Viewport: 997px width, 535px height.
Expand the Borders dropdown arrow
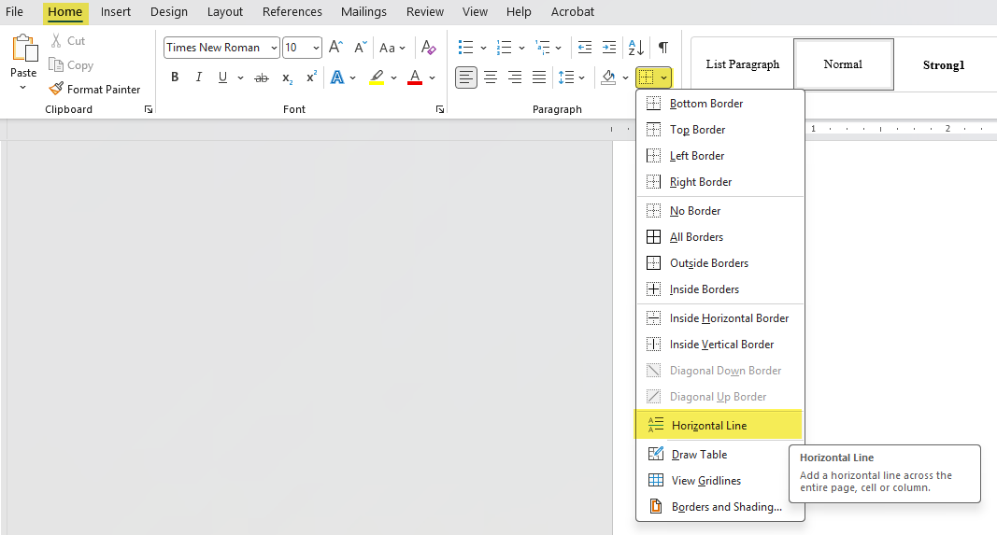coord(663,77)
